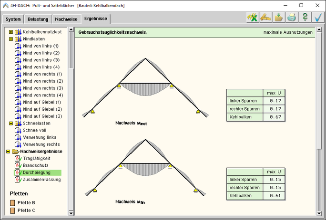Switch to the Nachweise tab
This screenshot has height=220, width=326.
point(66,19)
